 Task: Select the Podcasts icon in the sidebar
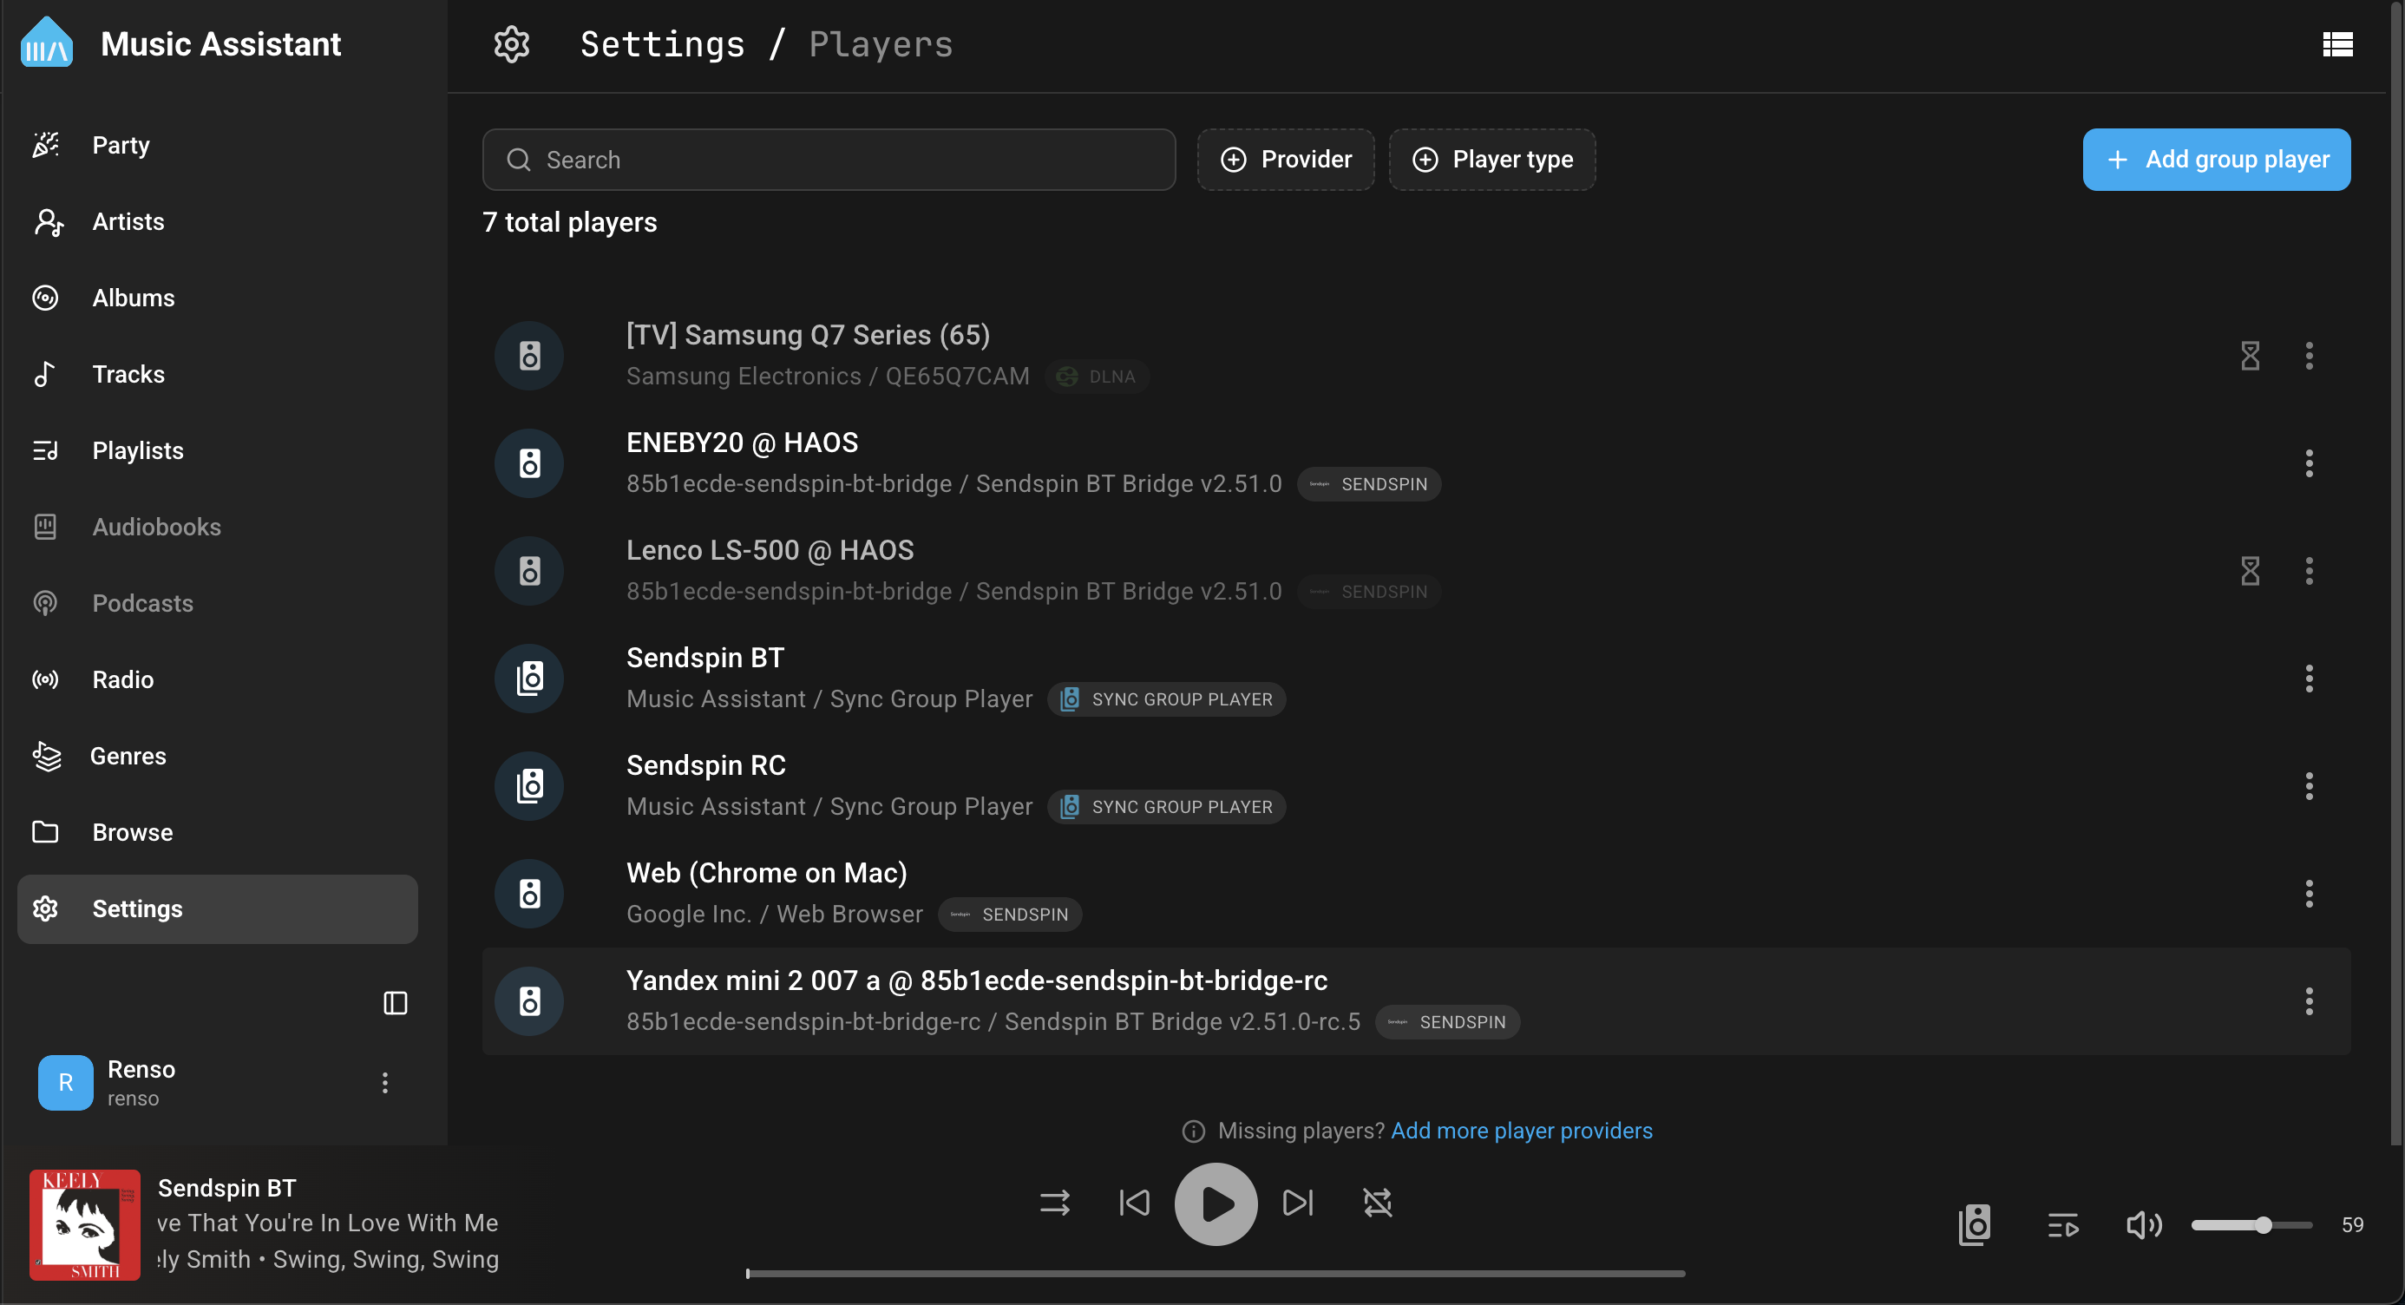point(47,603)
